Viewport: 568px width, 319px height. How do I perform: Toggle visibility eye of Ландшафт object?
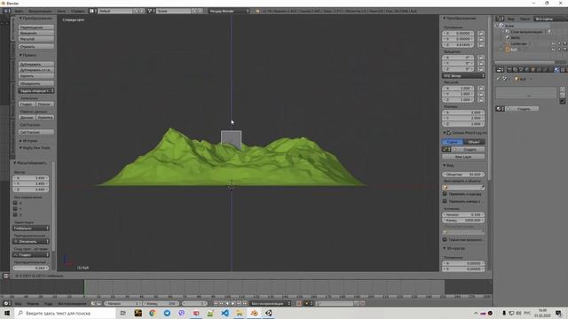pyautogui.click(x=553, y=43)
